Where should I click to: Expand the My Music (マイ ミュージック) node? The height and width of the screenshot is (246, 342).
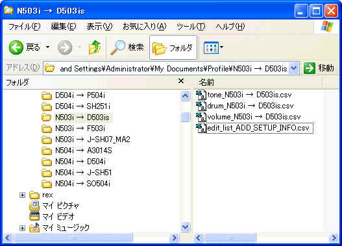click(x=22, y=228)
